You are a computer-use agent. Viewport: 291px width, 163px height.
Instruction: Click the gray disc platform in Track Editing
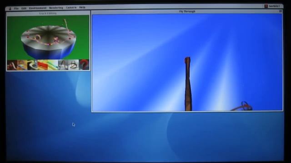point(48,38)
